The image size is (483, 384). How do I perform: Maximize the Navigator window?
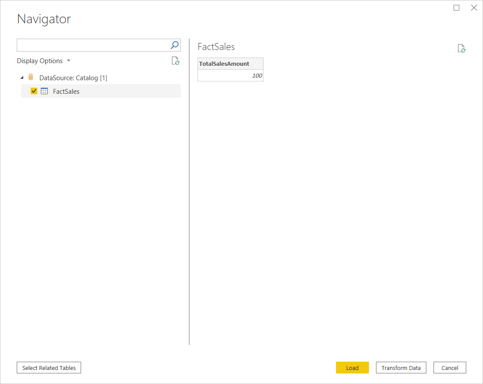click(x=457, y=8)
